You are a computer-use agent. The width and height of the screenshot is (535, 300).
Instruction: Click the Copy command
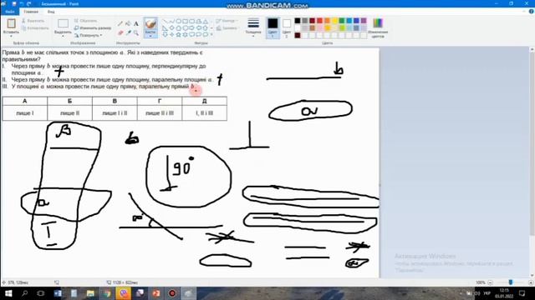[x=34, y=28]
